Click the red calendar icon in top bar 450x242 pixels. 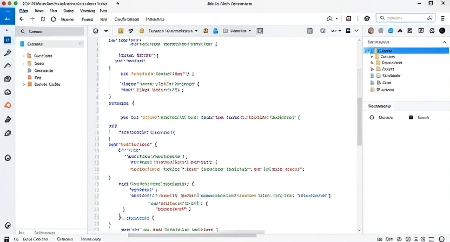(349, 18)
